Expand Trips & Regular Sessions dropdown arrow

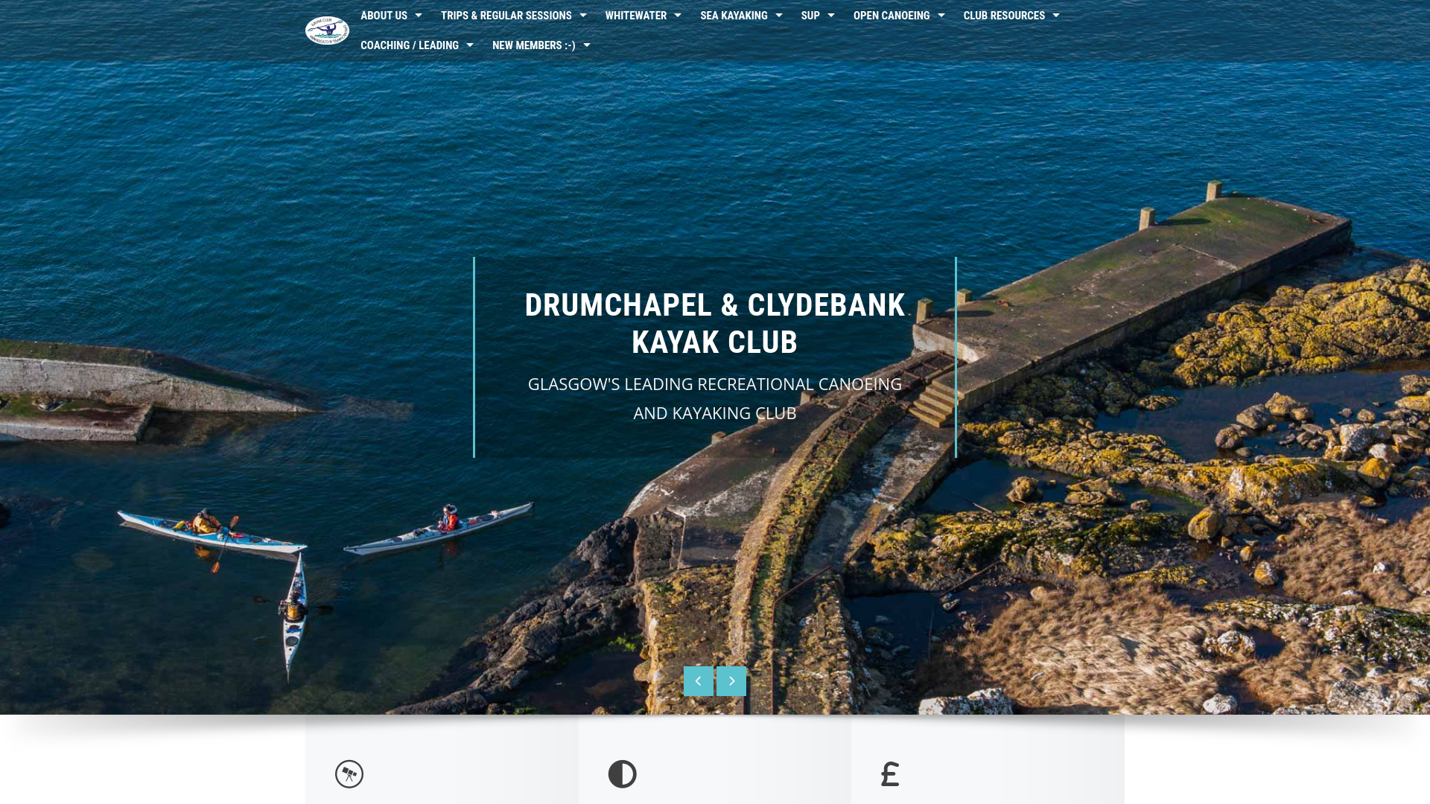tap(583, 16)
